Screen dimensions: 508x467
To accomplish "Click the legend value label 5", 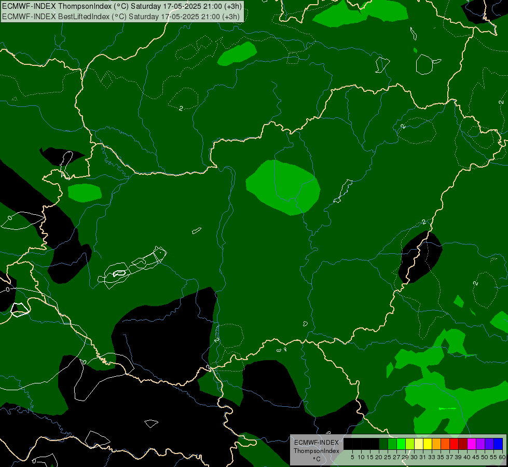I will point(352,457).
